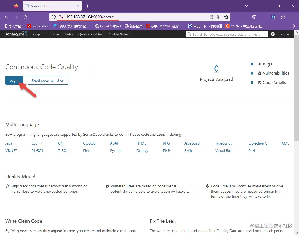Image resolution: width=299 pixels, height=235 pixels.
Task: Open the Pocket save icon
Action: coord(254,17)
